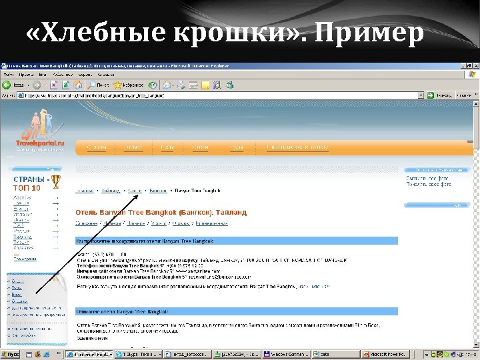480x360 pixels.
Task: Click the Отели breadcrumb link
Action: point(135,191)
